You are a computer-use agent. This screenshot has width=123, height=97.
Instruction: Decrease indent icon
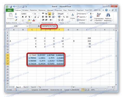click(43, 20)
